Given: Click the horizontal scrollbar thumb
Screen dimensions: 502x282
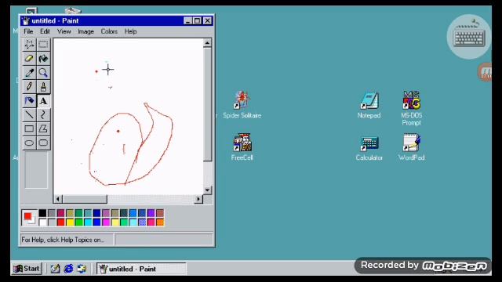Looking at the screenshot, I should point(85,199).
